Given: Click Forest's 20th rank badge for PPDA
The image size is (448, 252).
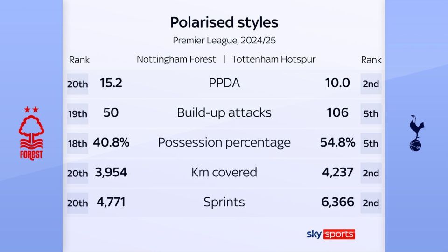Looking at the screenshot, I should point(77,84).
